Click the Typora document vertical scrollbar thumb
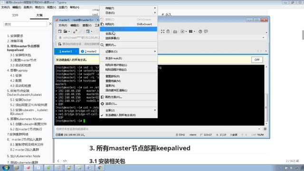The image size is (304, 171). pos(303,35)
